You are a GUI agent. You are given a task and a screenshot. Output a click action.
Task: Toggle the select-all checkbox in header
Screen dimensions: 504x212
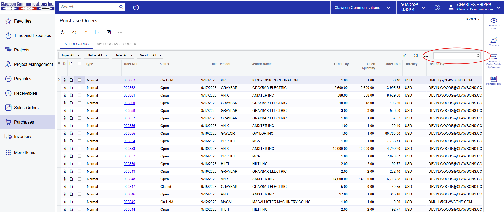tap(79, 64)
